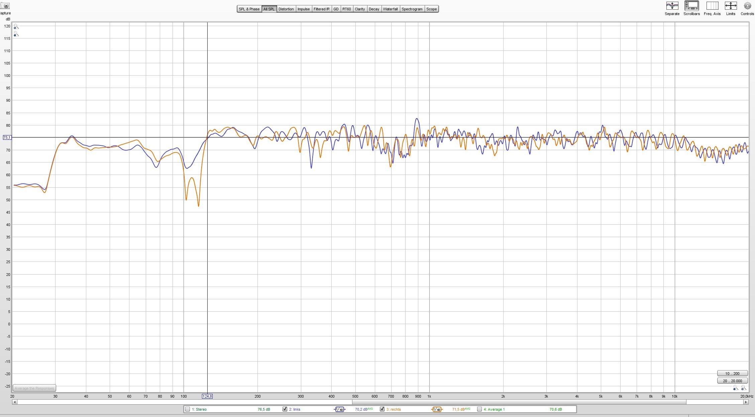Open the graph Limits icon

coord(731,6)
